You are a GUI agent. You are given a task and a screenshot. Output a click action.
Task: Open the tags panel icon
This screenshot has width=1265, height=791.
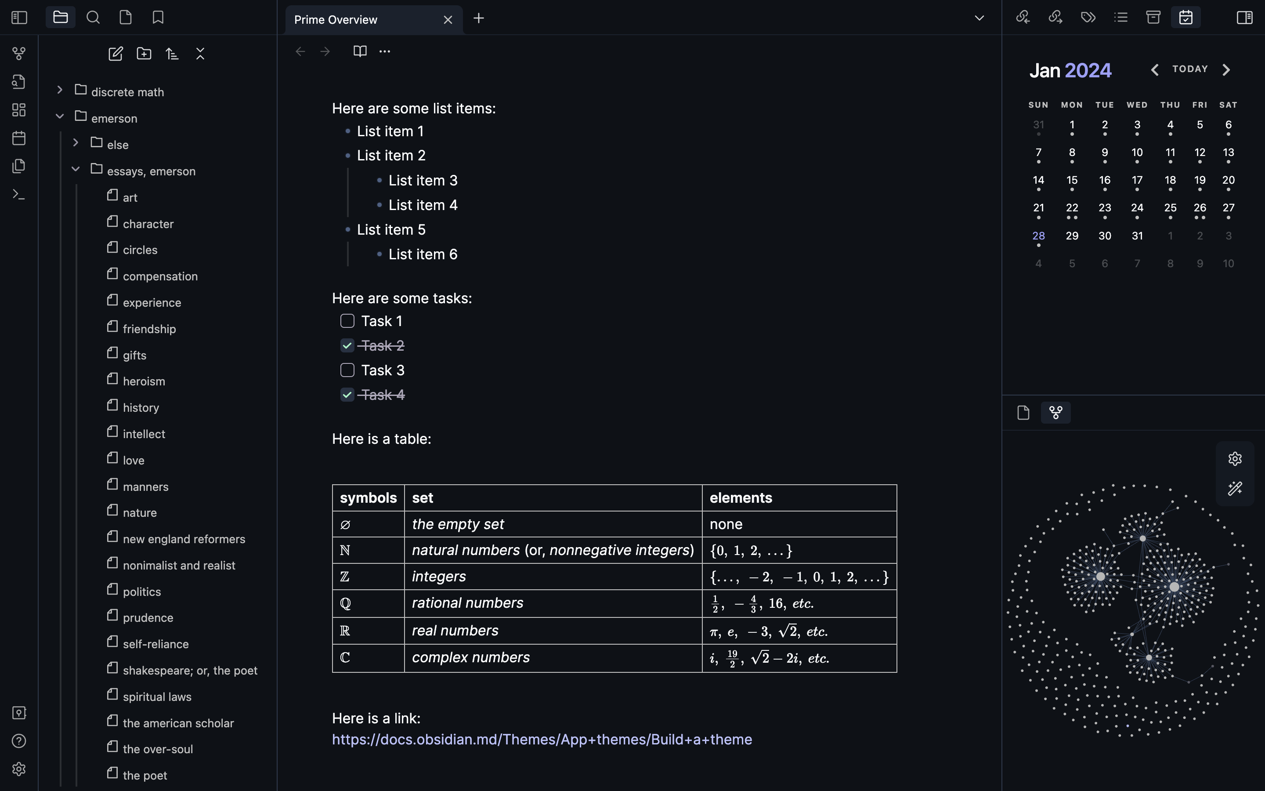click(x=1088, y=18)
